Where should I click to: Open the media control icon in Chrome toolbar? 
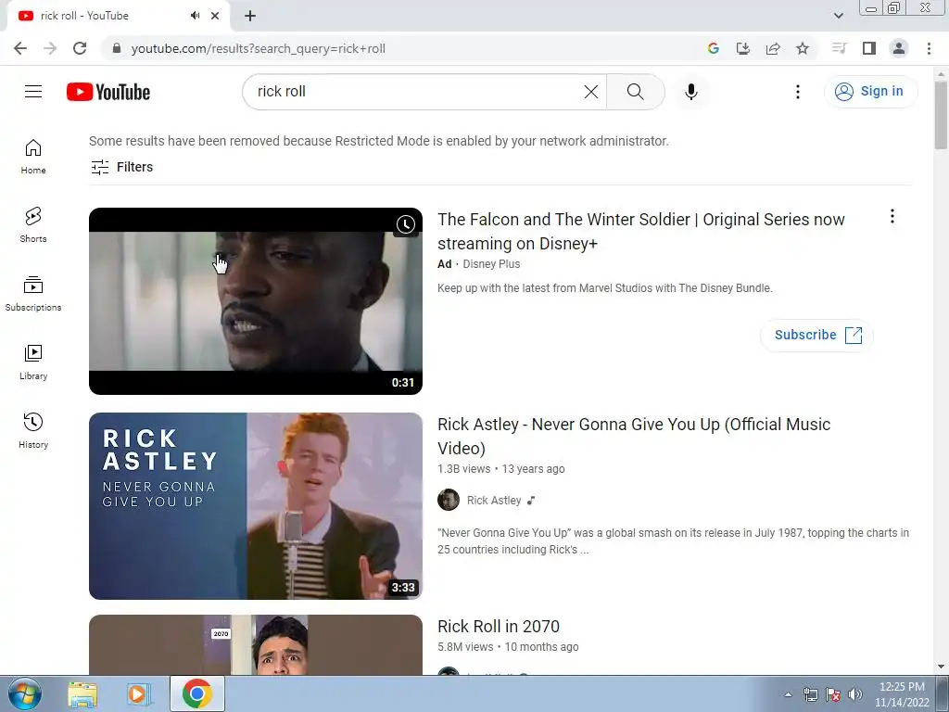(x=839, y=48)
